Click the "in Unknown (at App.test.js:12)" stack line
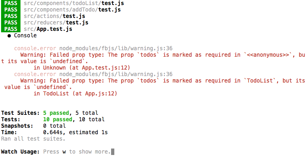 (x=82, y=68)
